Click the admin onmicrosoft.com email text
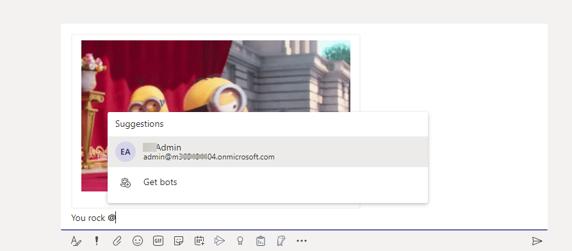Viewport: 572px width, 251px height. (x=209, y=158)
